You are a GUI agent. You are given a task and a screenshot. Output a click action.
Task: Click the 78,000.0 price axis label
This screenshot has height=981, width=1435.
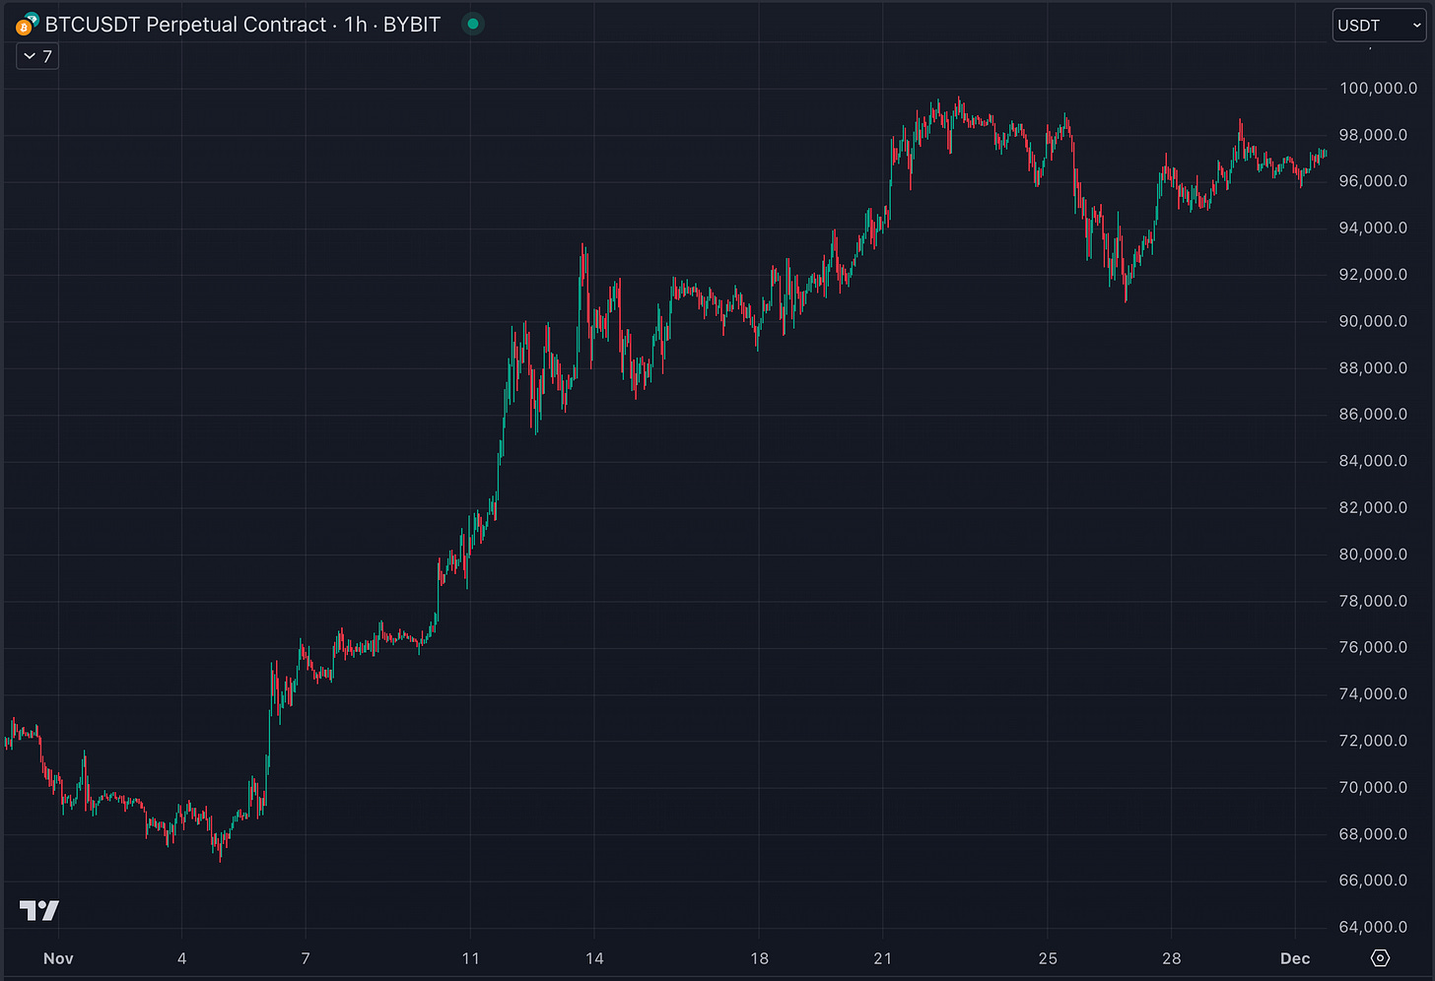tap(1373, 601)
